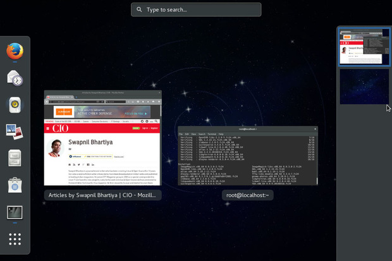
Task: Select the Firefox tab for the CIO article page
Action: pyautogui.click(x=60, y=97)
